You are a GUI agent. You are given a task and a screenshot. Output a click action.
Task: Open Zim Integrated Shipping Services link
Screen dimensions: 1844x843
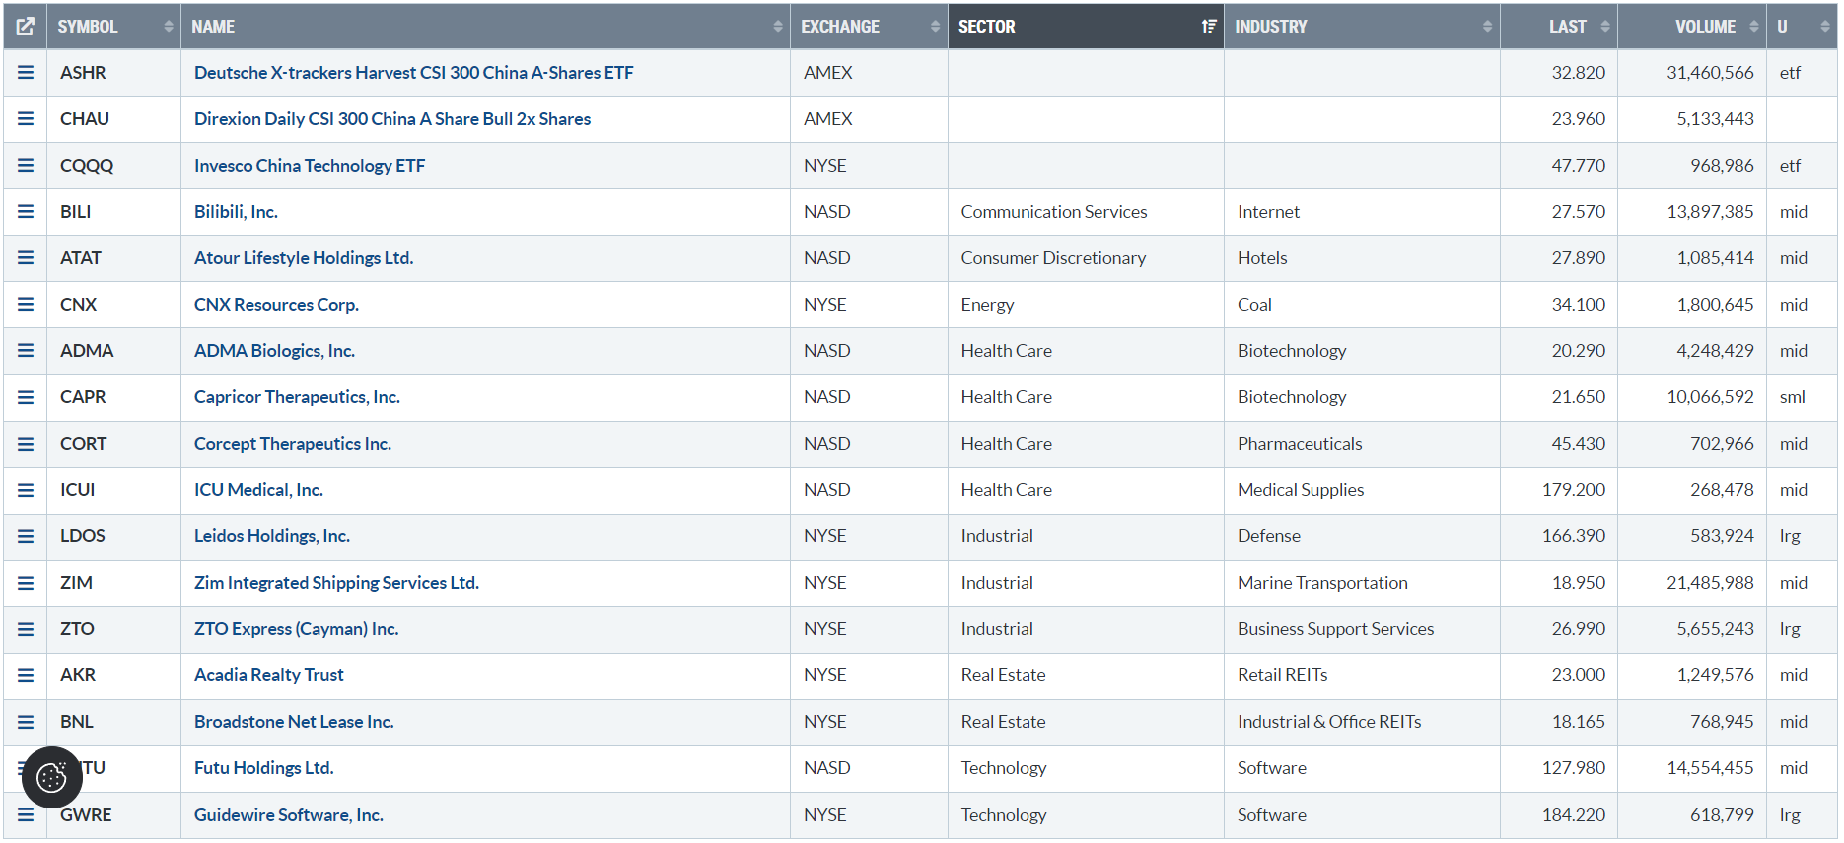pyautogui.click(x=336, y=583)
